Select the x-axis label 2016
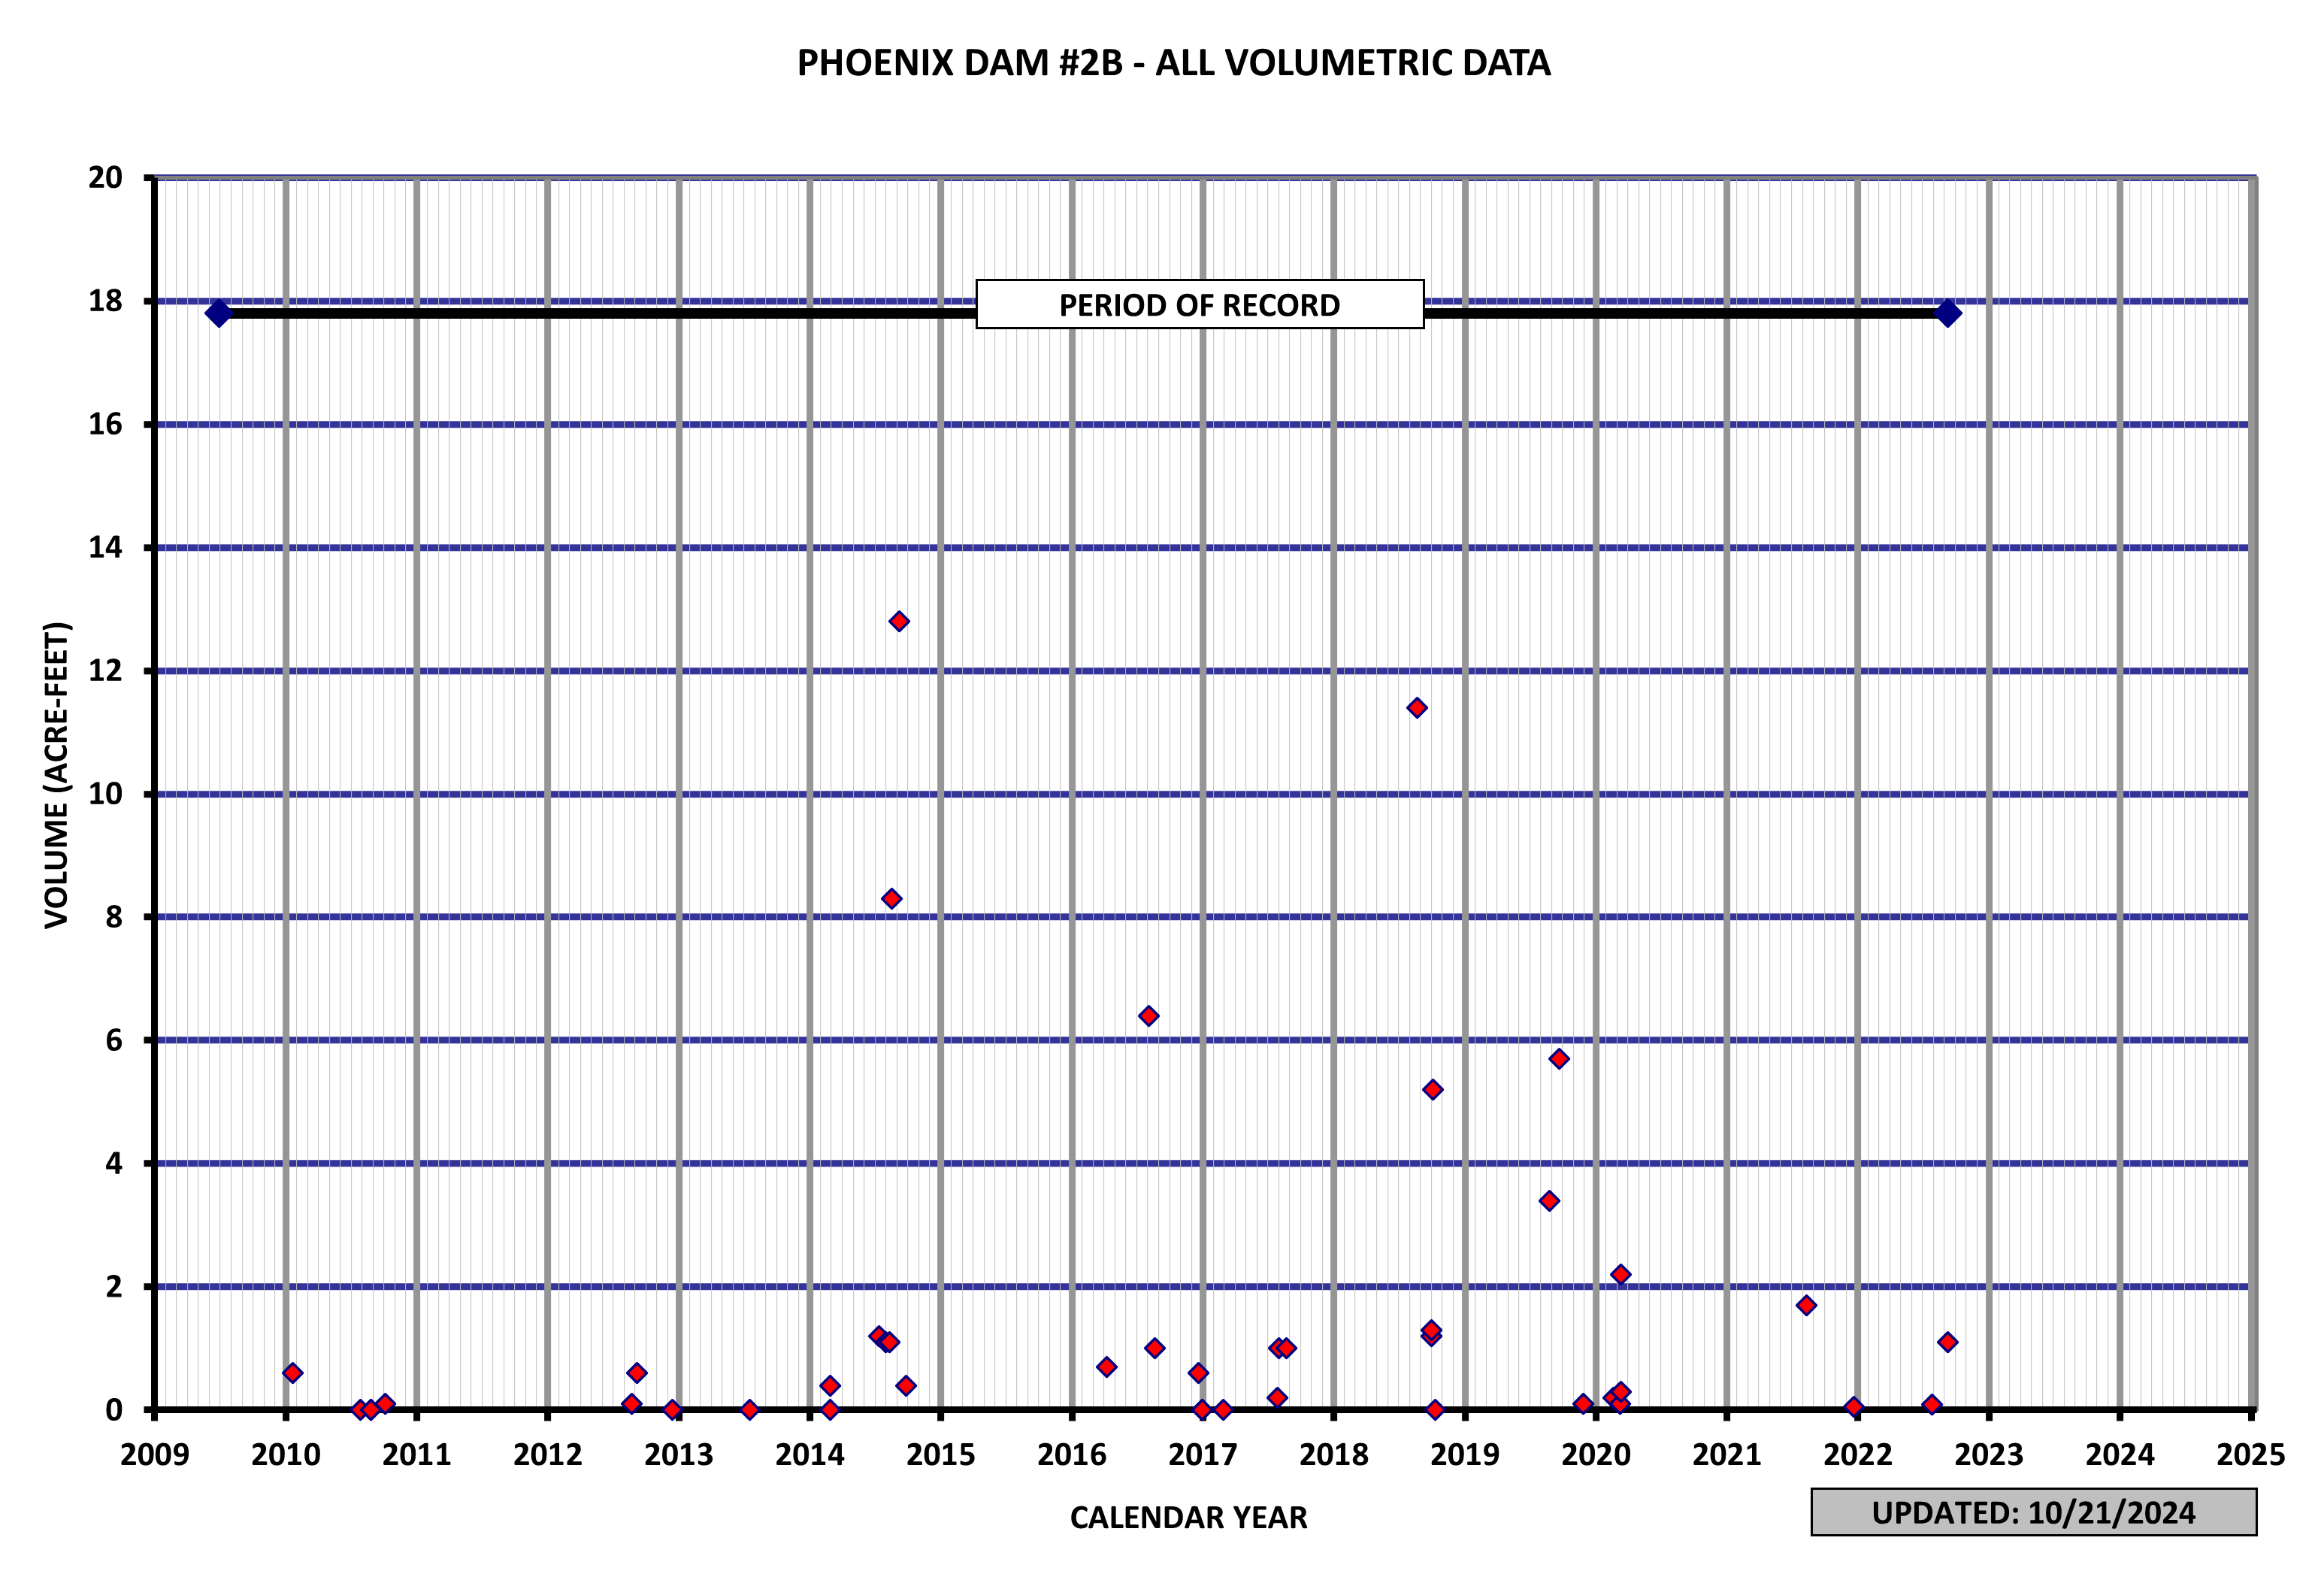2324x1577 pixels. 1071,1454
